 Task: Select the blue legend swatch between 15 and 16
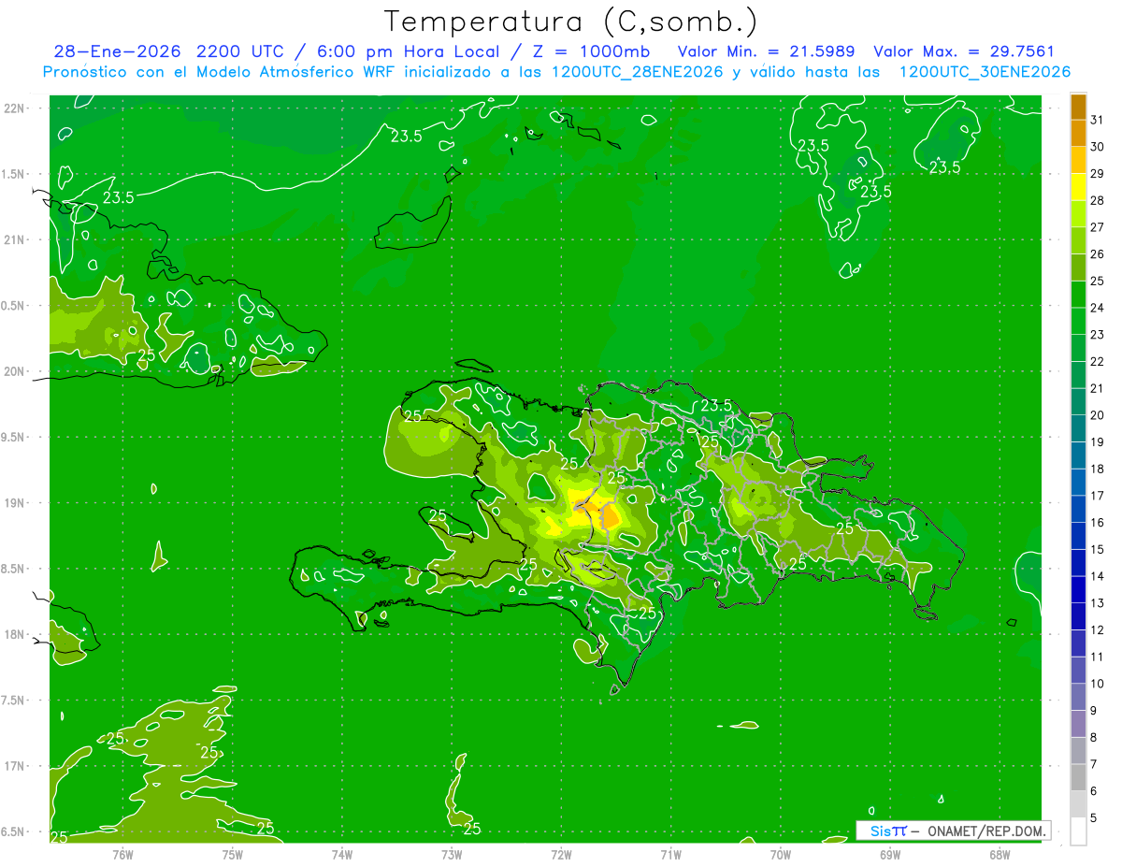coord(1078,536)
